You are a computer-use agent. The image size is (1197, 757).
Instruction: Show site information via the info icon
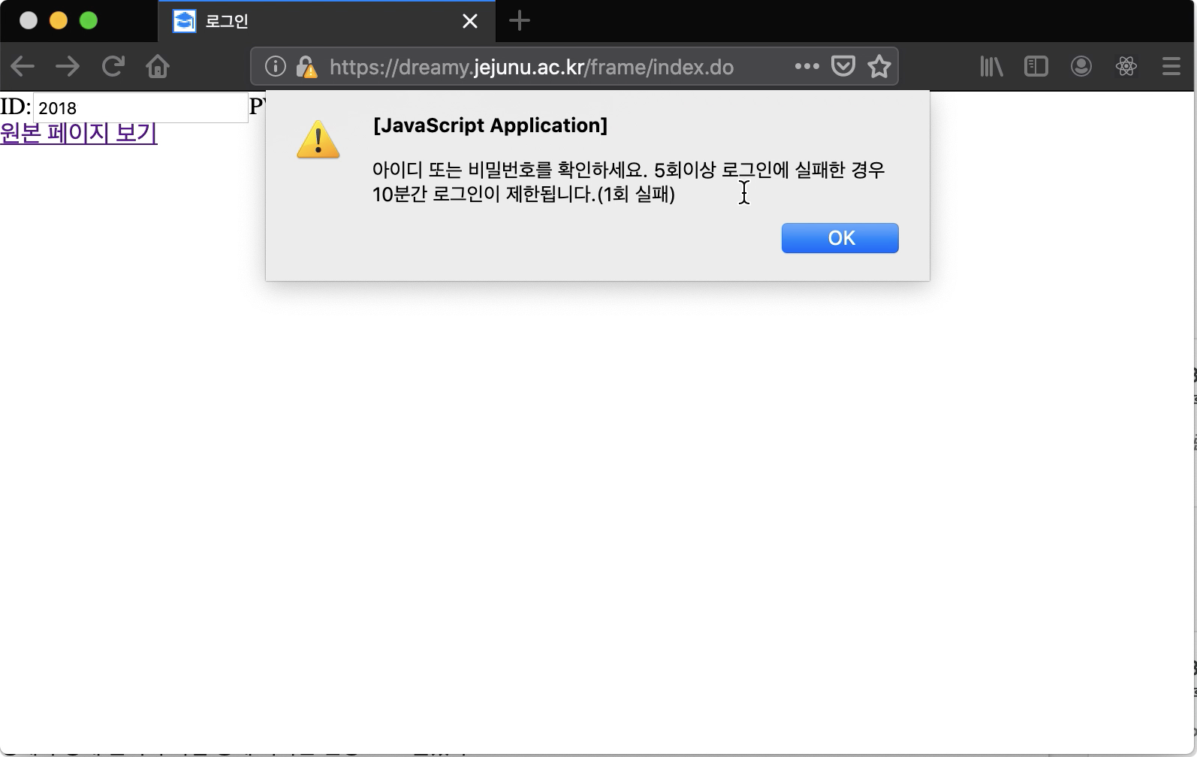pos(276,67)
